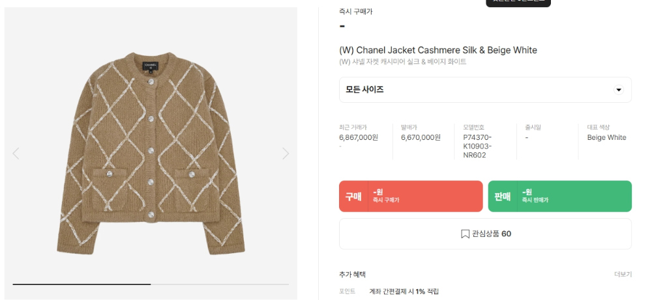Screen dimensions: 652x300
Task: Click the 추가 혜택 heading
Action: (x=352, y=275)
